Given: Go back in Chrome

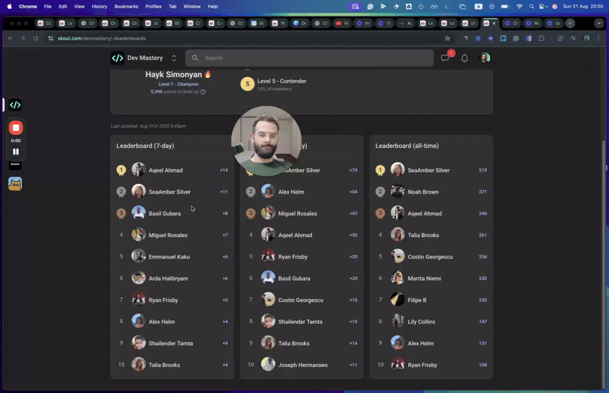Looking at the screenshot, I should [x=11, y=39].
